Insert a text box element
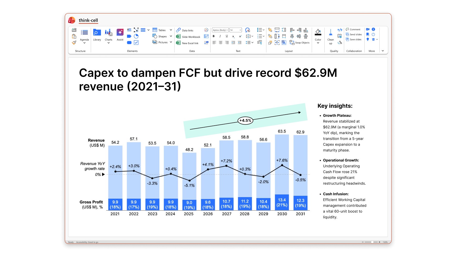 point(129,30)
